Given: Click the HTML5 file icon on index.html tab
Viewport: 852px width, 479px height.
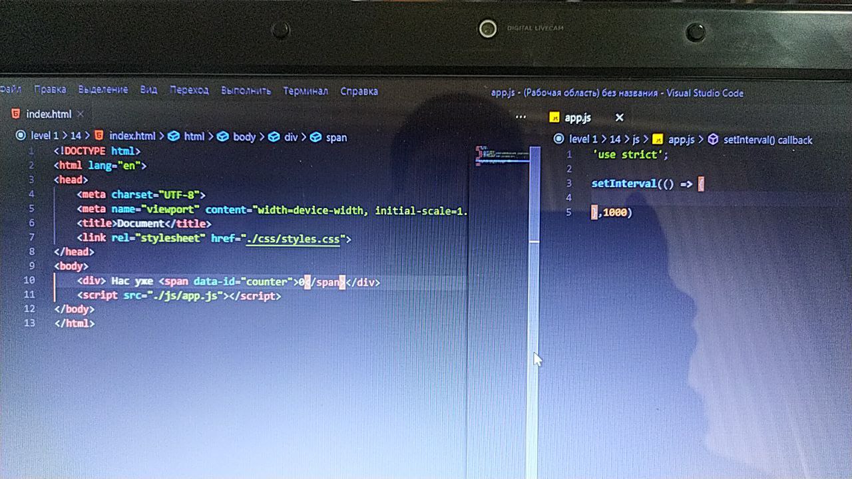Looking at the screenshot, I should pos(15,114).
